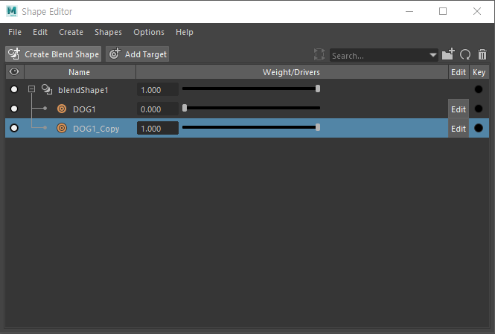The height and width of the screenshot is (334, 495).
Task: Toggle visibility of DOG1 target
Action: click(x=14, y=109)
